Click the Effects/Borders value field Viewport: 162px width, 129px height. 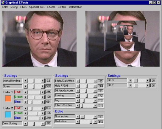click(x=101, y=106)
